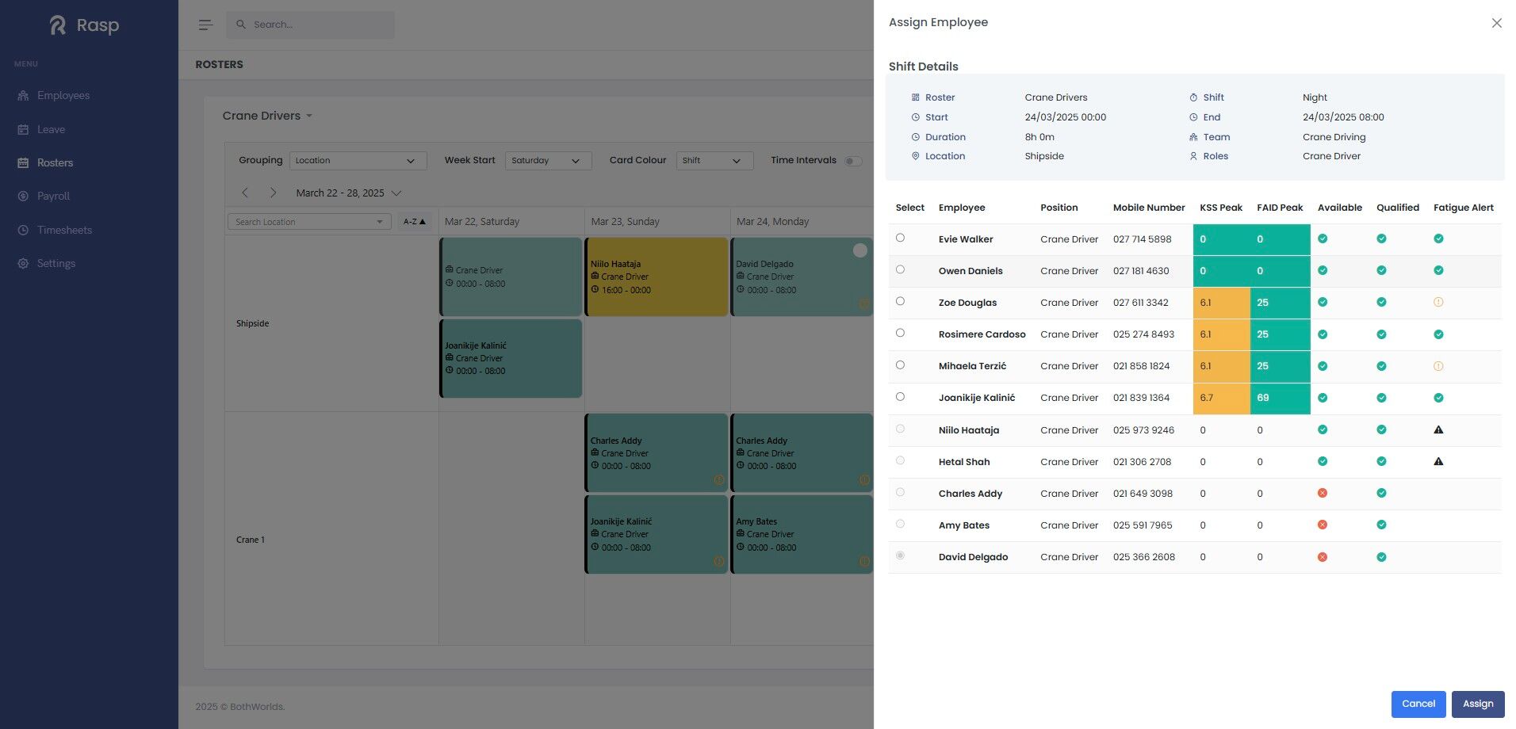The height and width of the screenshot is (729, 1516).
Task: Click Charles Addy red unavailable icon
Action: click(1323, 493)
